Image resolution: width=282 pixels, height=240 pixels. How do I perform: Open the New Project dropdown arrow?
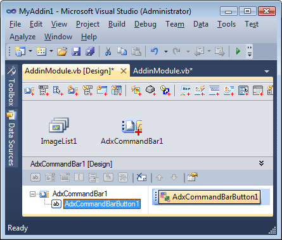pyautogui.click(x=30, y=51)
